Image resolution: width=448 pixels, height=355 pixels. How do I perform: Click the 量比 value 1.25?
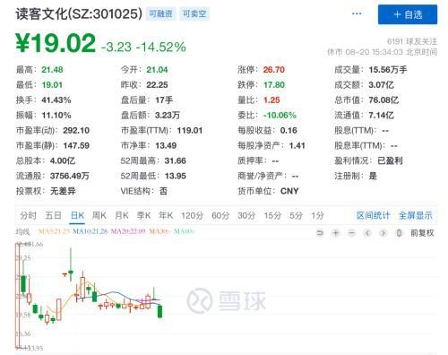271,100
